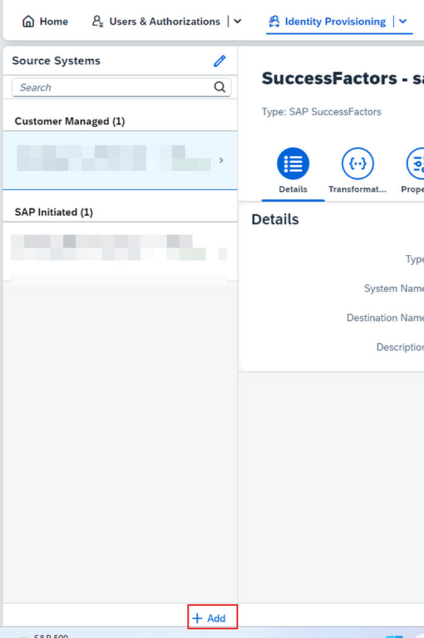
Task: Open the Users & Authorizations menu label
Action: (x=165, y=22)
